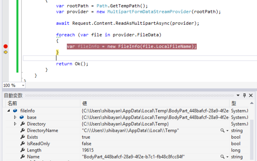Viewport: 257px width, 161px height.
Task: Click the Autos panel vertical scrollbar thumb
Action: pos(252,140)
